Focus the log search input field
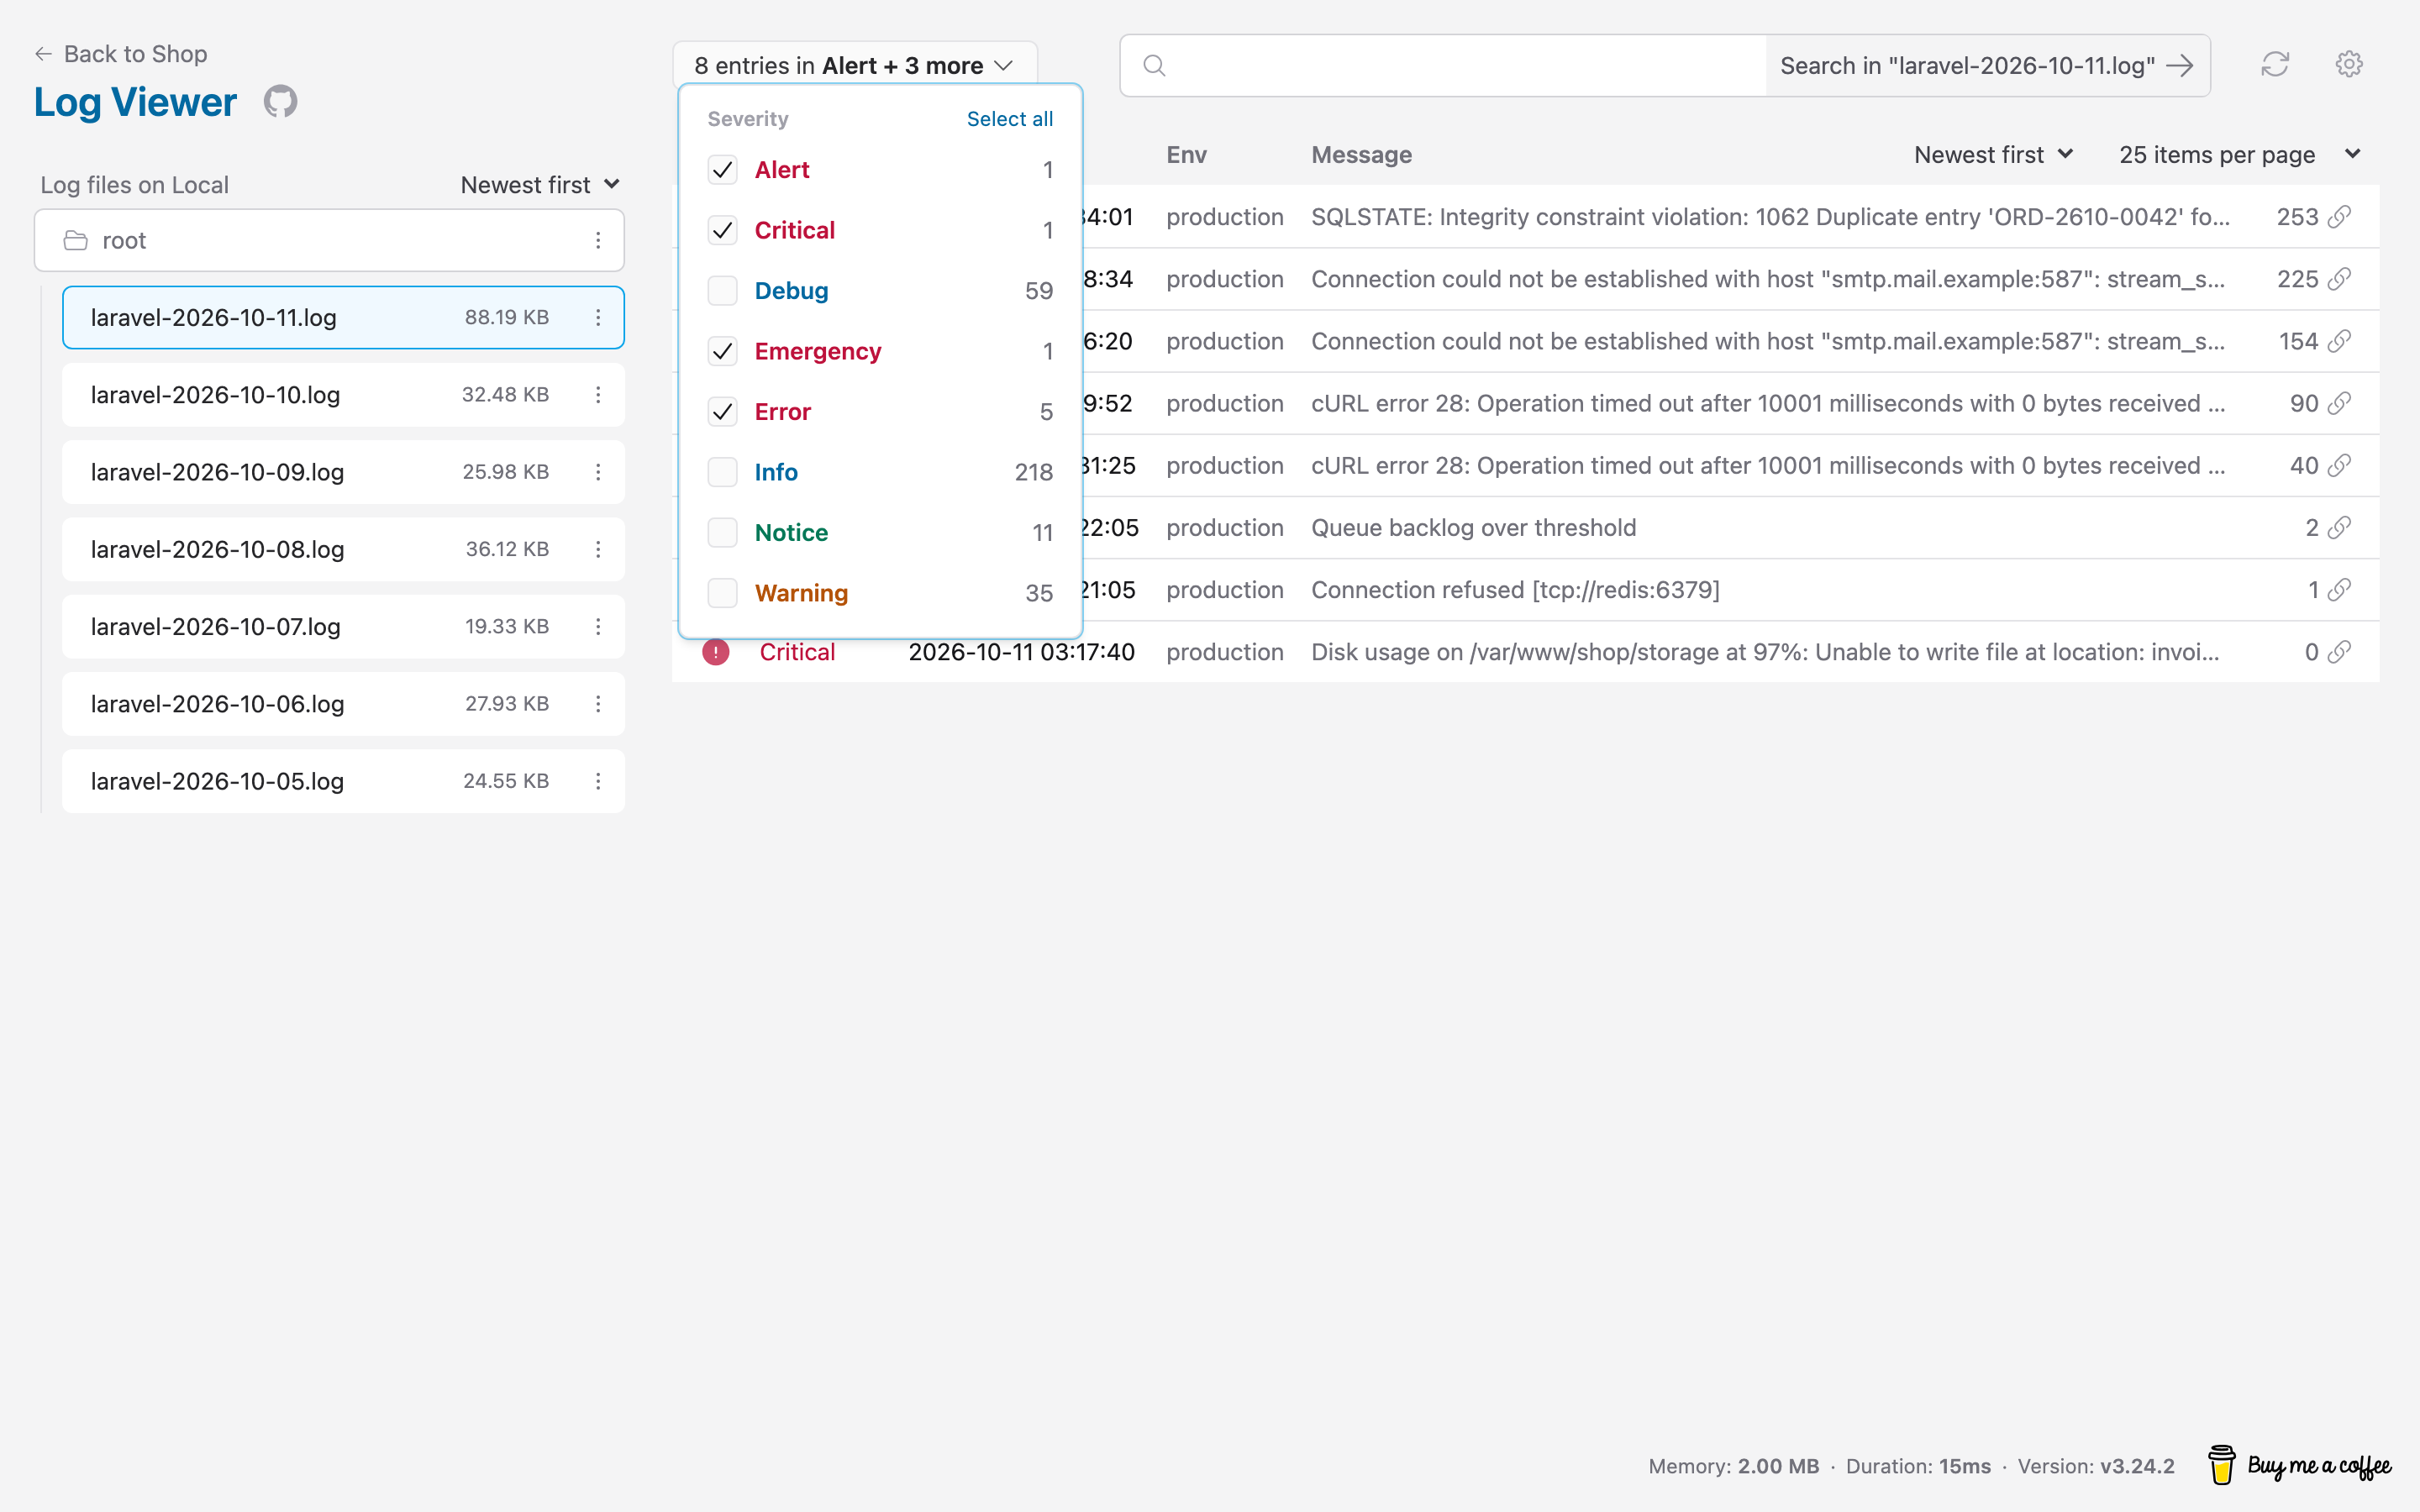 (x=1443, y=66)
